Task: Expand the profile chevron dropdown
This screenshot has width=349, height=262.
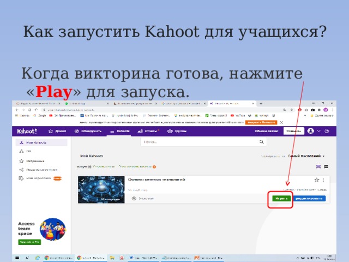Action: tap(318, 131)
